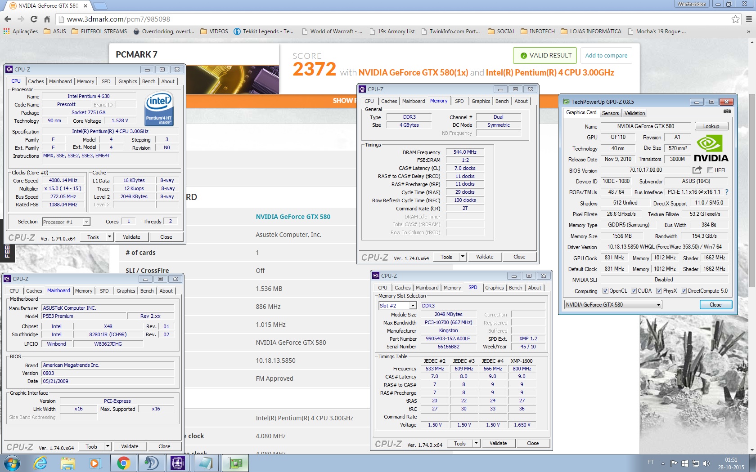Reload the 3dmark page
This screenshot has height=472, width=756.
tap(34, 19)
